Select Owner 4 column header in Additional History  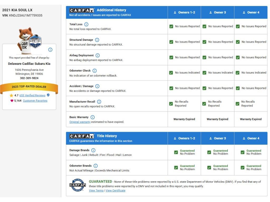(251, 12)
